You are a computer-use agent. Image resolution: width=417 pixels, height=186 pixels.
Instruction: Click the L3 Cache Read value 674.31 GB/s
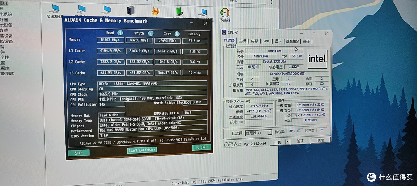[110, 73]
